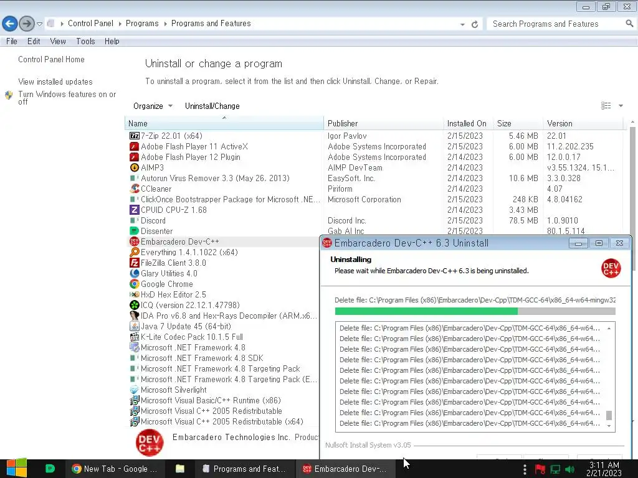
Task: Click the taskbar volume speaker icon
Action: [570, 469]
